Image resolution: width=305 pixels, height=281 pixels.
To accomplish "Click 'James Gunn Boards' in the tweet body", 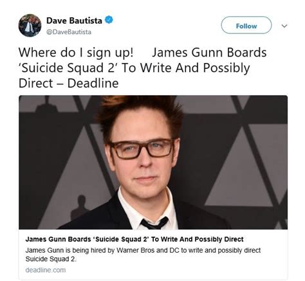I will (x=209, y=53).
